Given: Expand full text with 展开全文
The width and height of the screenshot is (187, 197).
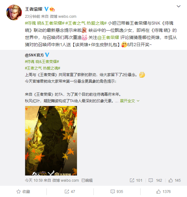Looking at the screenshot, I should click(130, 101).
